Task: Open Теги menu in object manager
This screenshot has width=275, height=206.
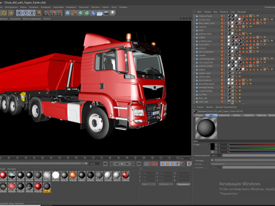Action: pyautogui.click(x=233, y=11)
